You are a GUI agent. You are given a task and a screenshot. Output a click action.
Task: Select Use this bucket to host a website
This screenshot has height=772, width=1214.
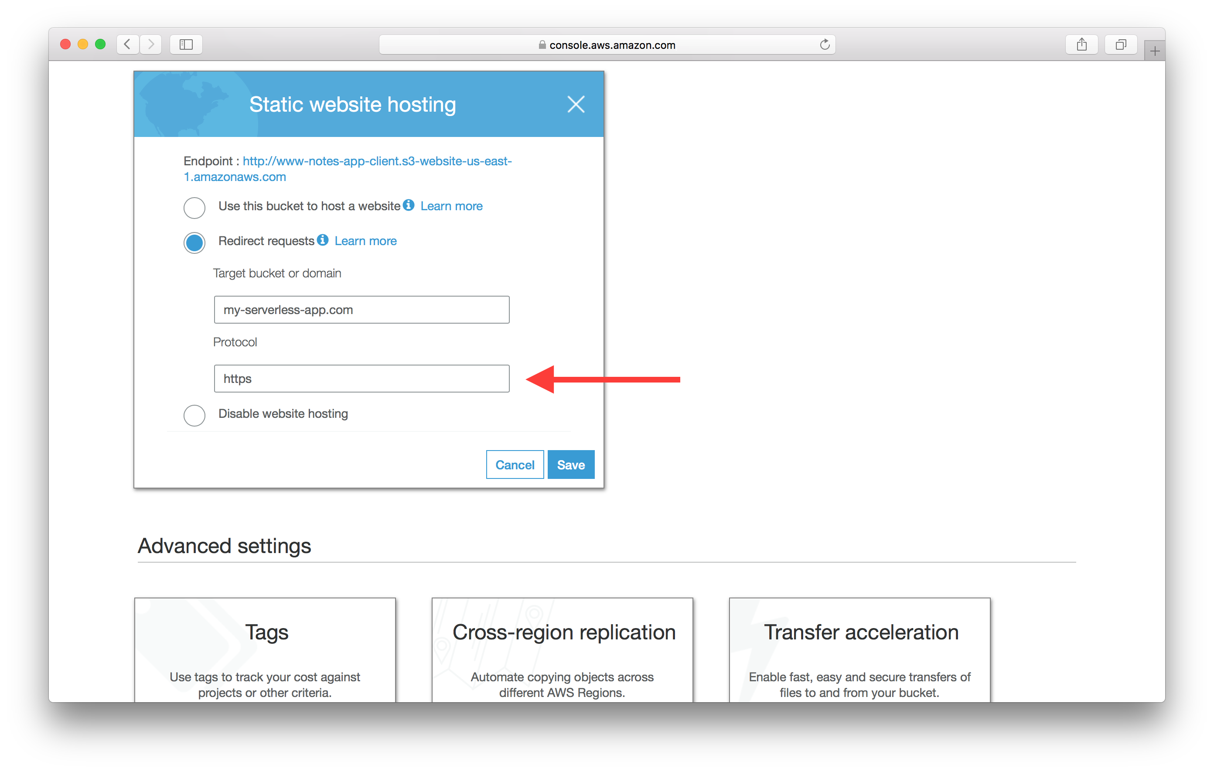[193, 205]
